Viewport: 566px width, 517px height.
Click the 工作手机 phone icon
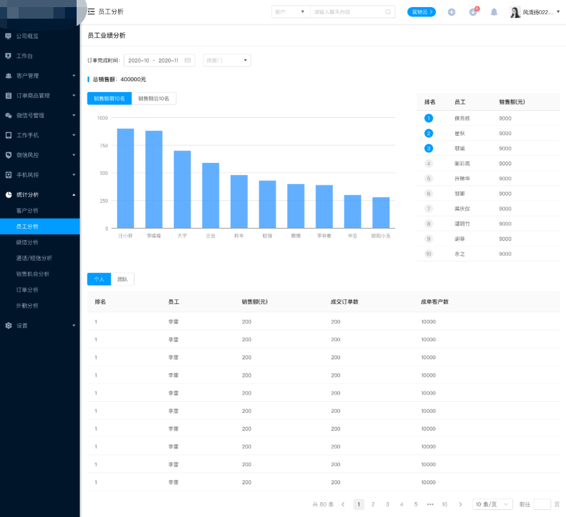8,135
